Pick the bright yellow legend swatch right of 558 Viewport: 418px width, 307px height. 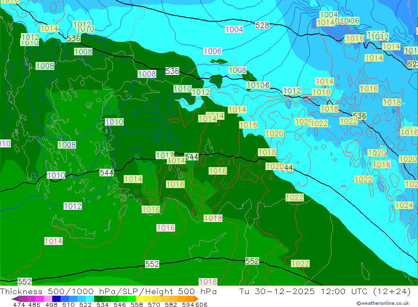click(140, 299)
